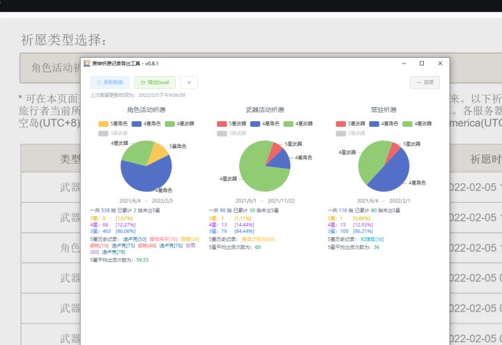Click the plus add-account button
Viewport: 502px width, 345px height.
(x=189, y=82)
